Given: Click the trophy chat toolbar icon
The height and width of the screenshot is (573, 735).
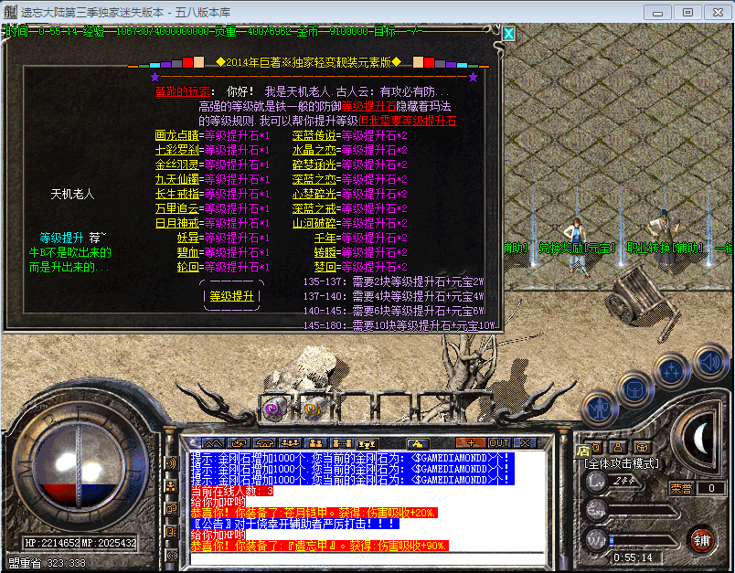Looking at the screenshot, I should click(367, 442).
